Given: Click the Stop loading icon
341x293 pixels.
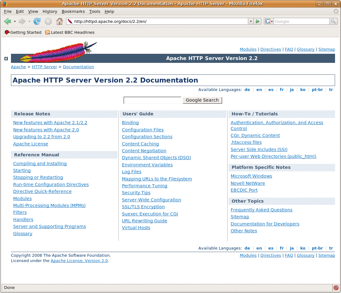Looking at the screenshot, I should (48, 21).
